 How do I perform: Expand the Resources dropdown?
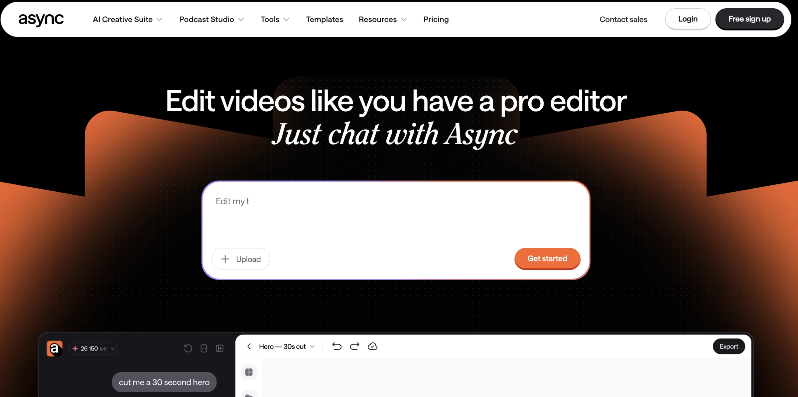pos(382,20)
